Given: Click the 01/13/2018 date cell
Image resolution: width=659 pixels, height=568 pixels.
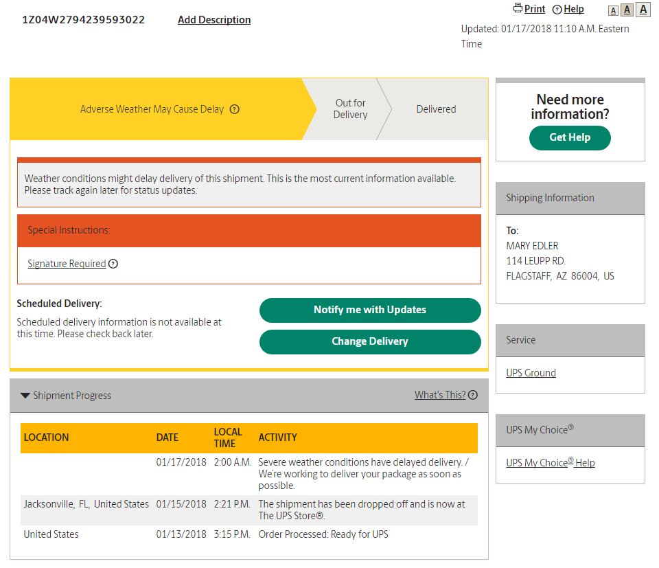Looking at the screenshot, I should (181, 534).
